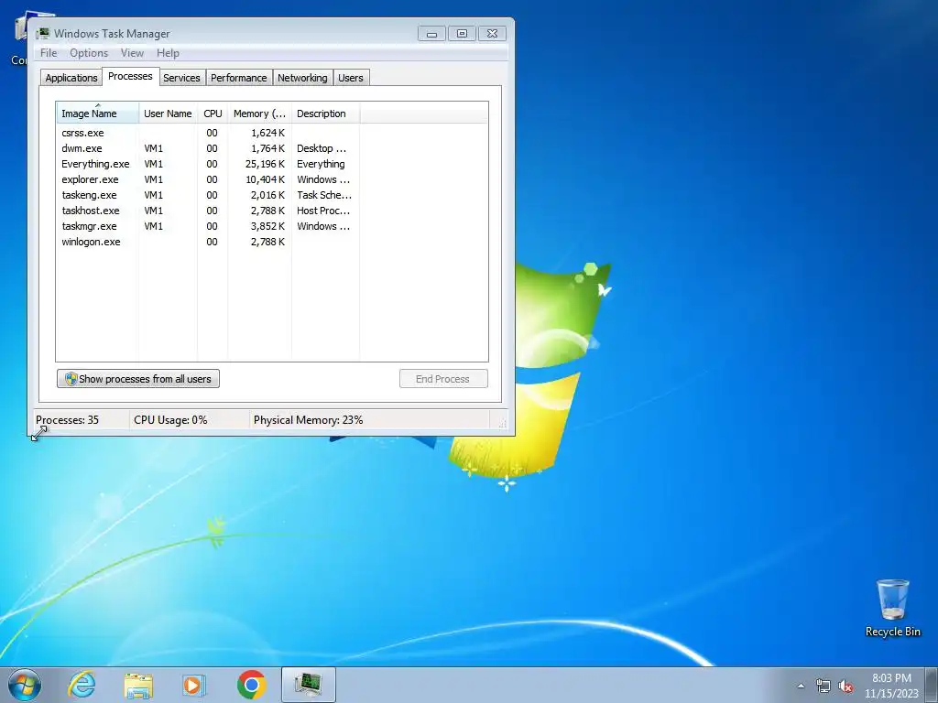Minimize the Task Manager window
The height and width of the screenshot is (703, 938).
431,34
